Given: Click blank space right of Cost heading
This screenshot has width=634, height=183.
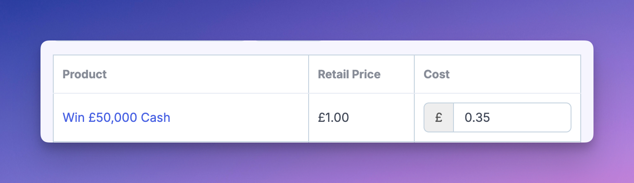Looking at the screenshot, I should 515,74.
